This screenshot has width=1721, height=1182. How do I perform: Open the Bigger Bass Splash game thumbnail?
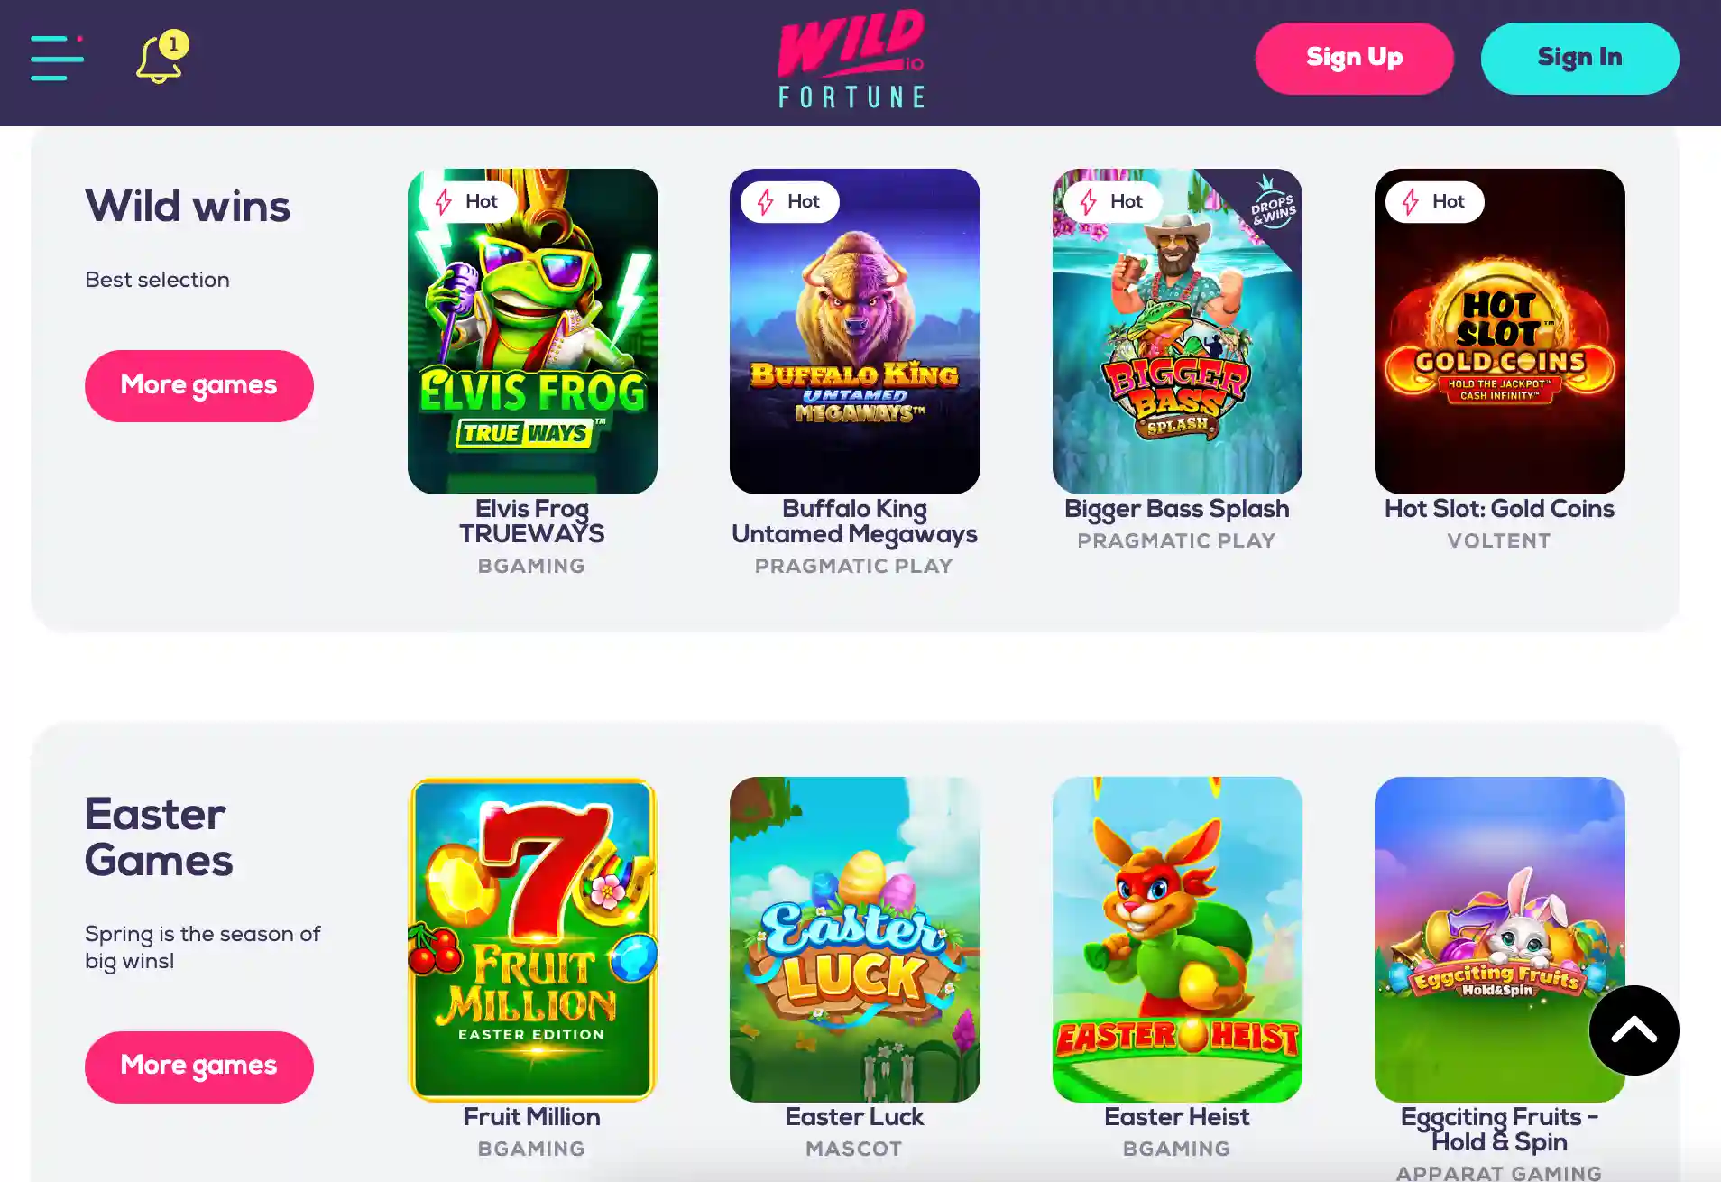point(1177,331)
